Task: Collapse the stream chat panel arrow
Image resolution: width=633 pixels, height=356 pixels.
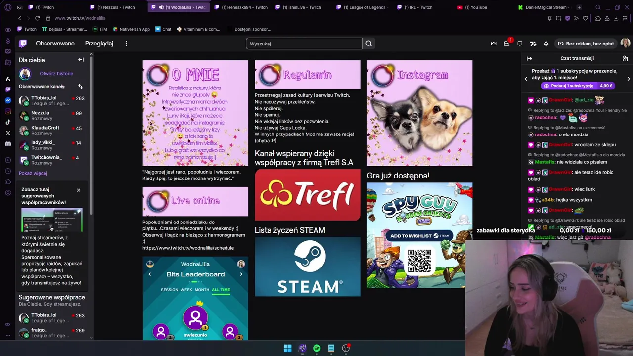Action: pos(529,58)
